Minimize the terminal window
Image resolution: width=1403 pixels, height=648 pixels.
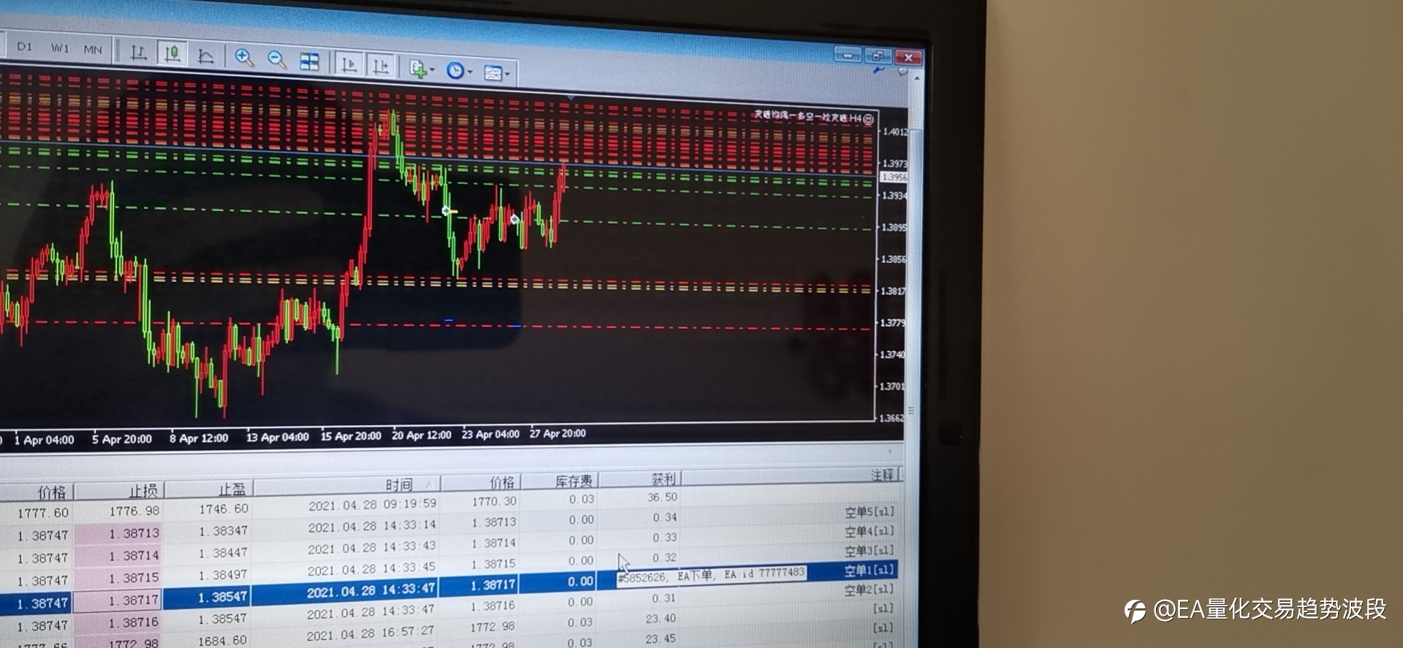[x=848, y=55]
